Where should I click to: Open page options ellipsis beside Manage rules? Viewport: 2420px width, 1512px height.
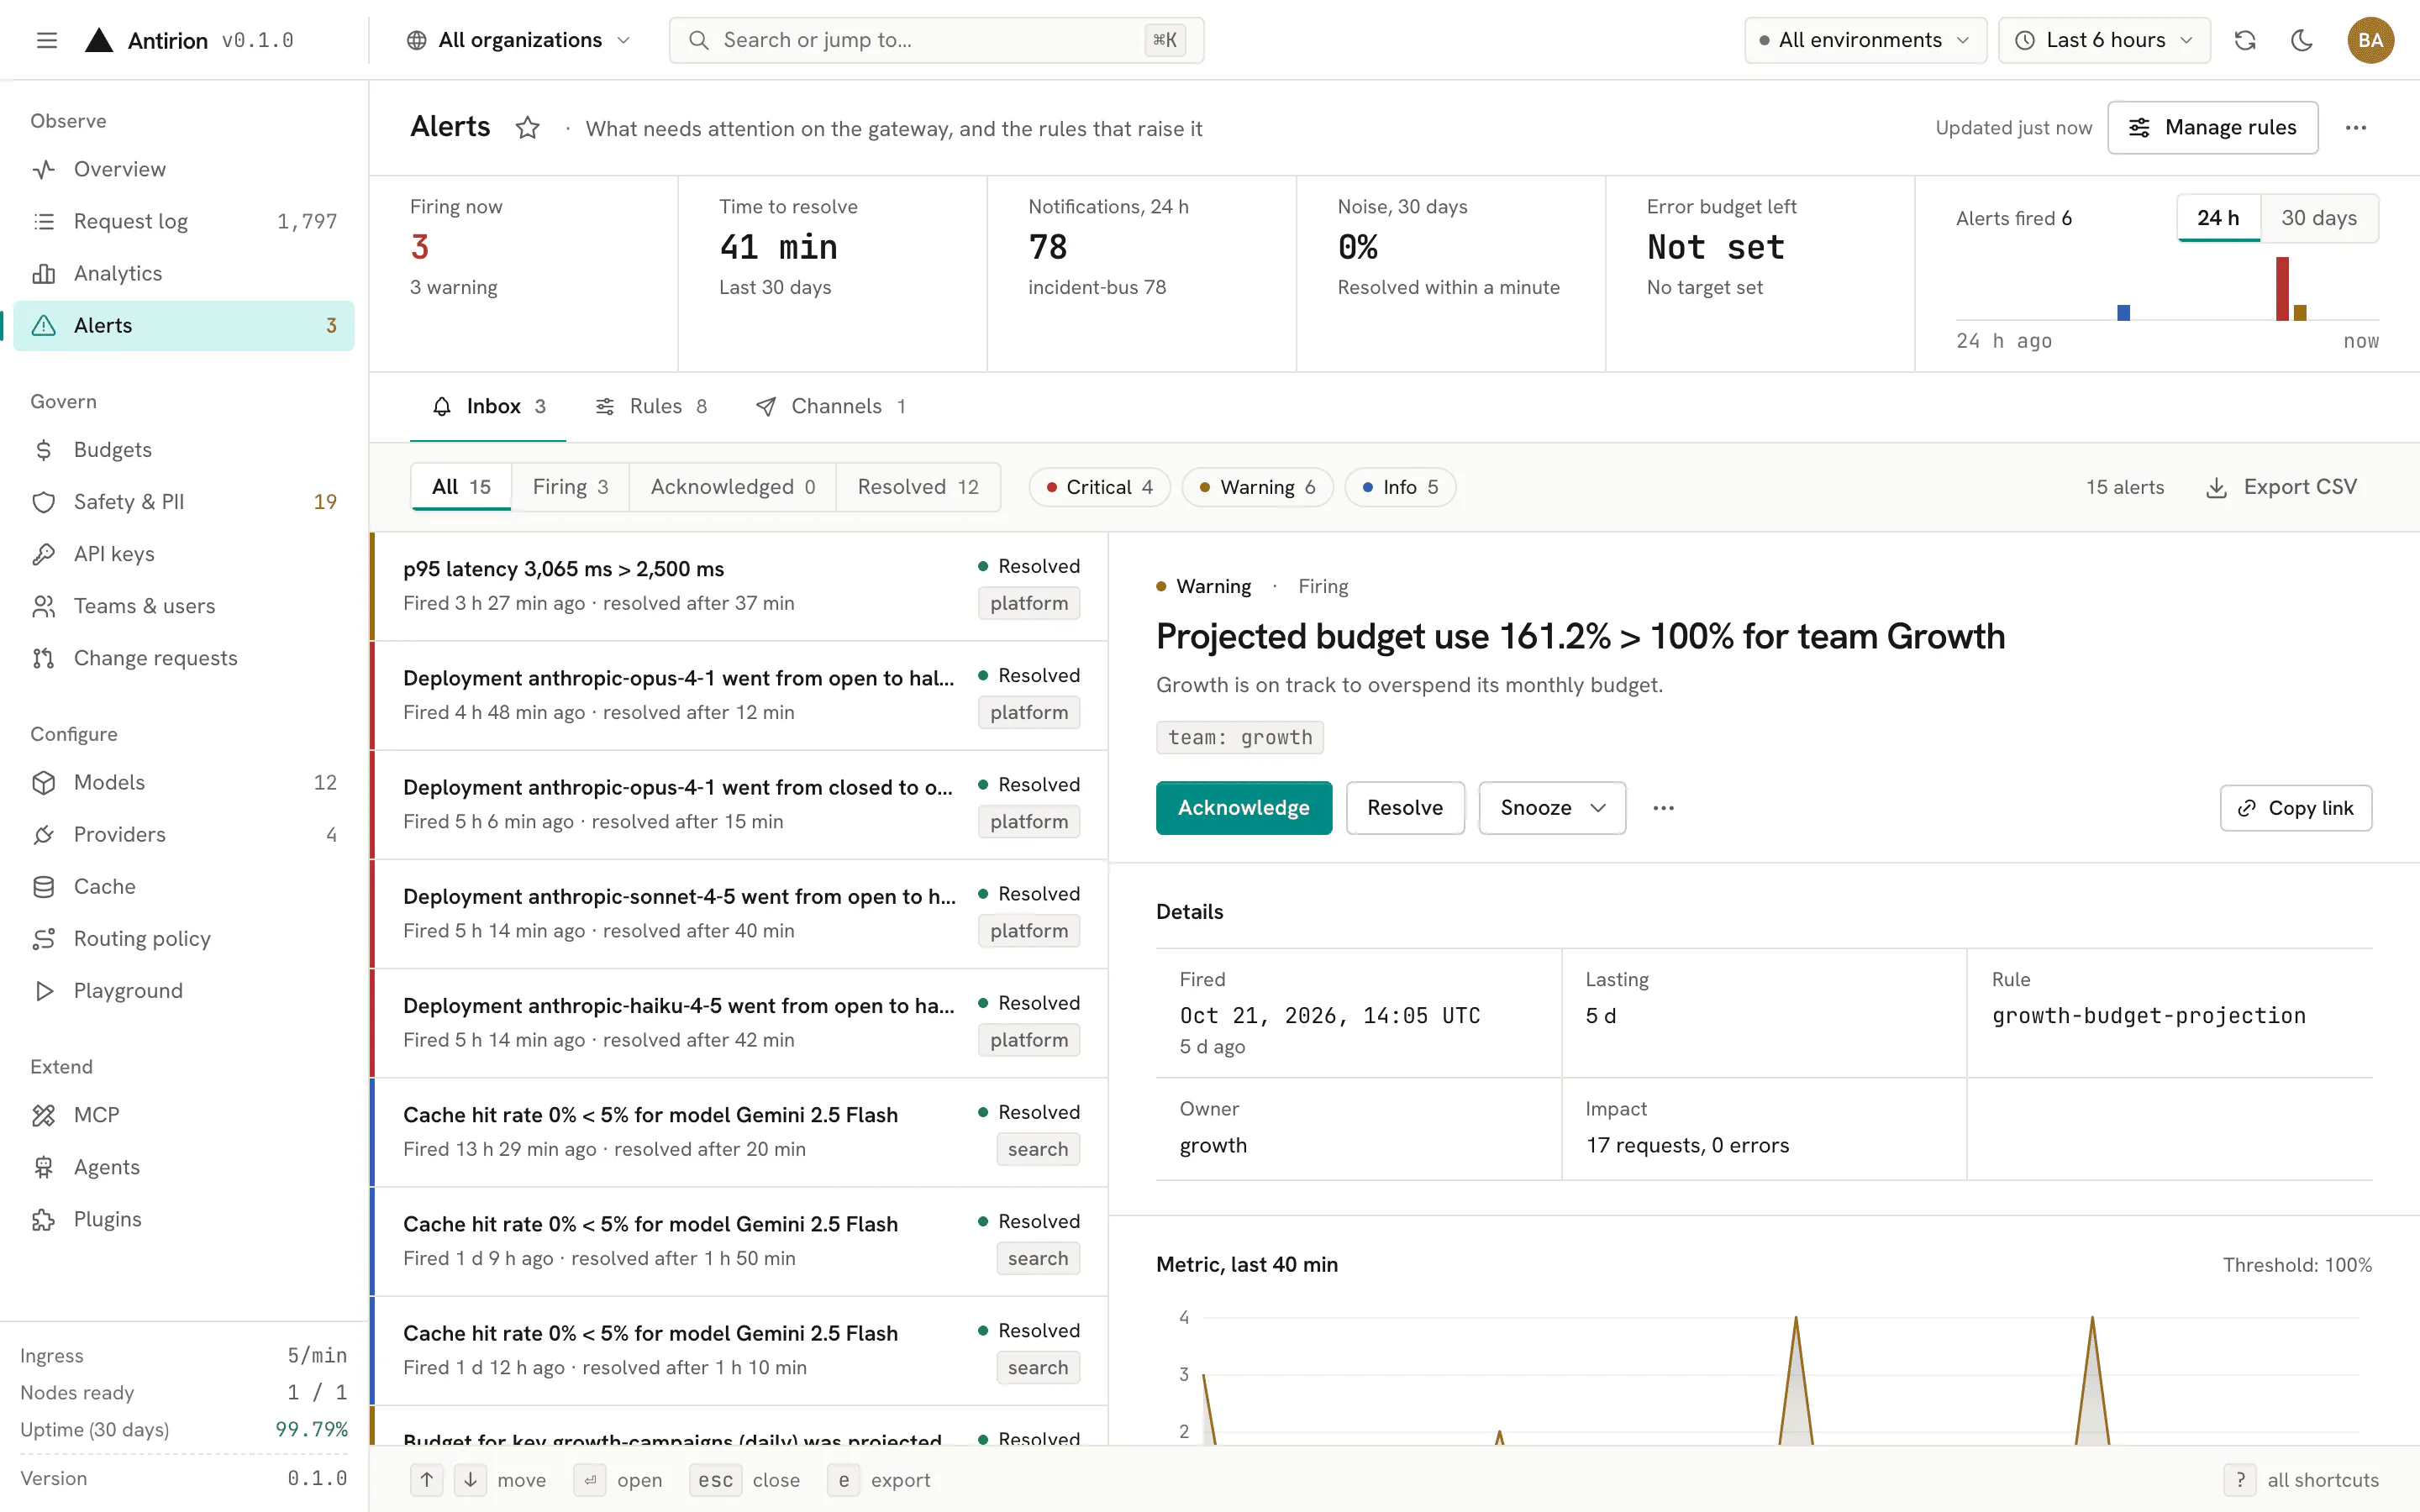tap(2356, 128)
